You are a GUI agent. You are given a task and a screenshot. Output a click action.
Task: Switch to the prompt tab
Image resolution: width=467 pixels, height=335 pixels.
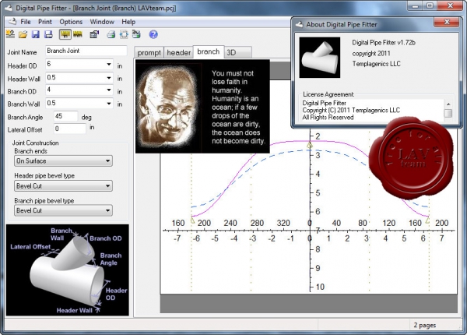click(149, 53)
